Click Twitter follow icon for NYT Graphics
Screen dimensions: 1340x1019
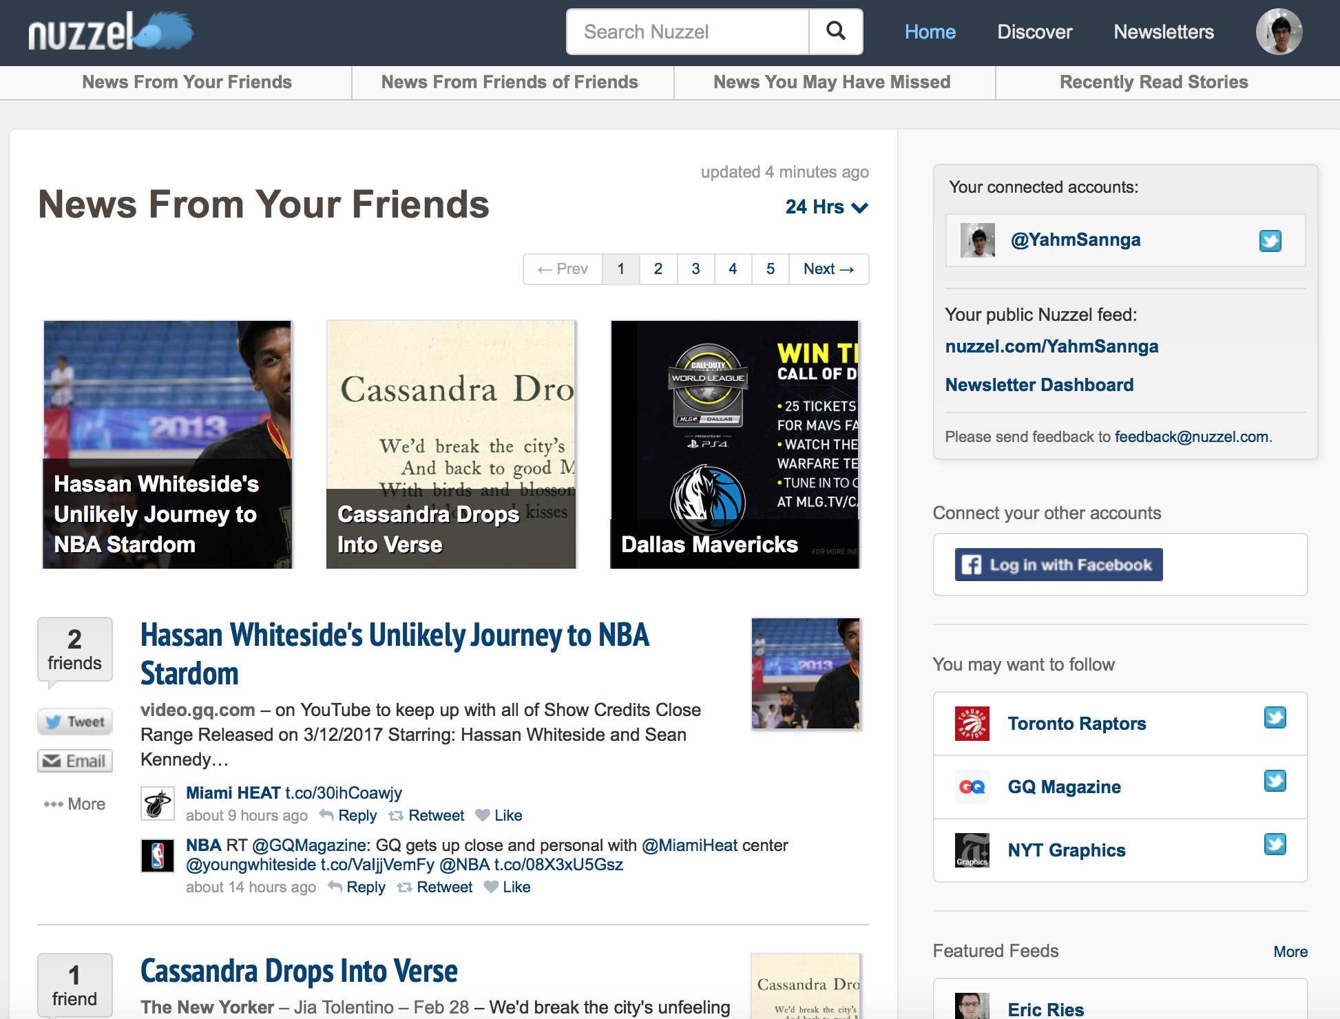tap(1275, 844)
